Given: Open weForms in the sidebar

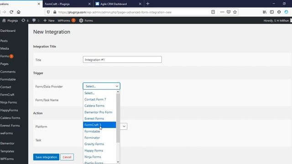Looking at the screenshot, I should point(6,133).
